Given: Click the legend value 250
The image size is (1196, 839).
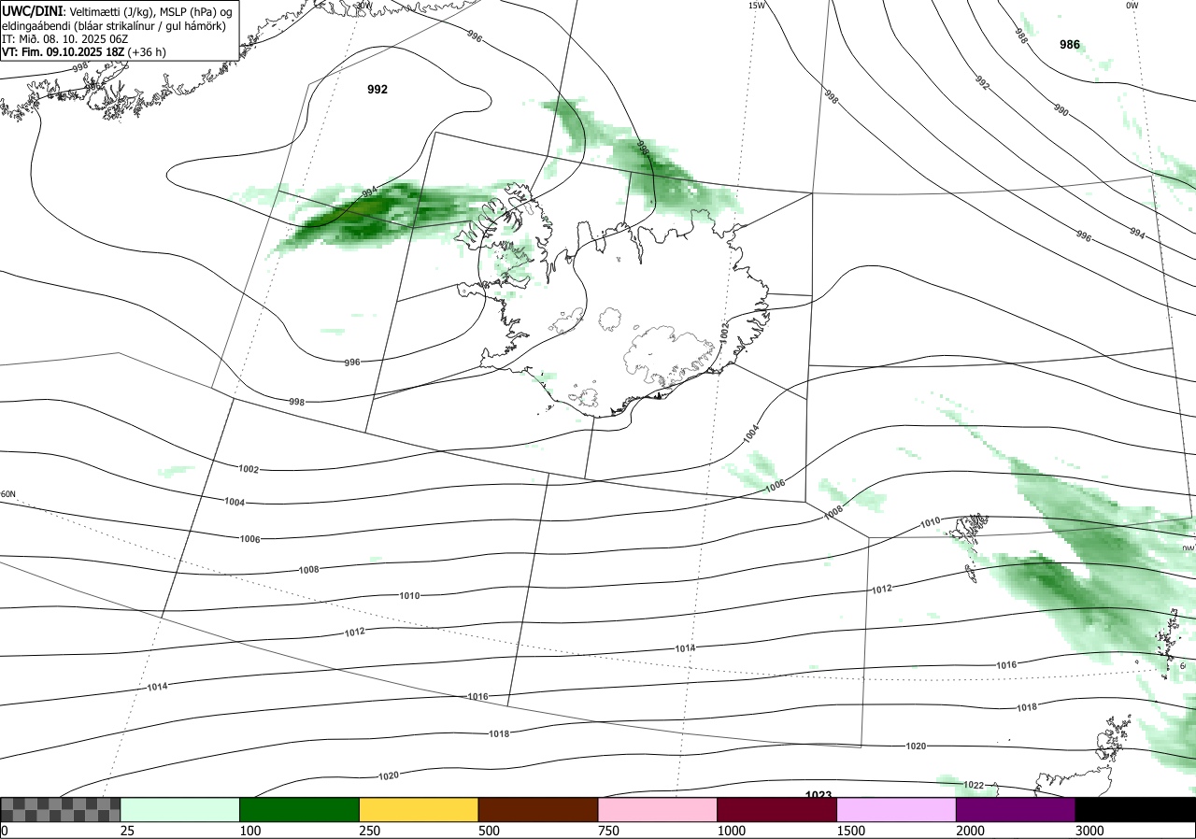Looking at the screenshot, I should pyautogui.click(x=371, y=831).
